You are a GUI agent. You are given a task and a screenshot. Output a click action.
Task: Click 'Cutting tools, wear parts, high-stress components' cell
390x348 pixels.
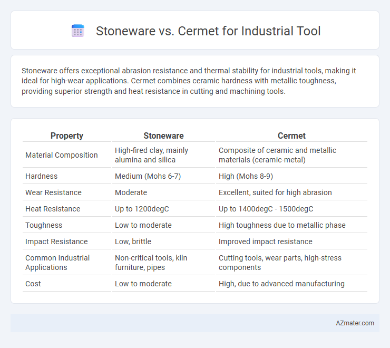point(291,263)
